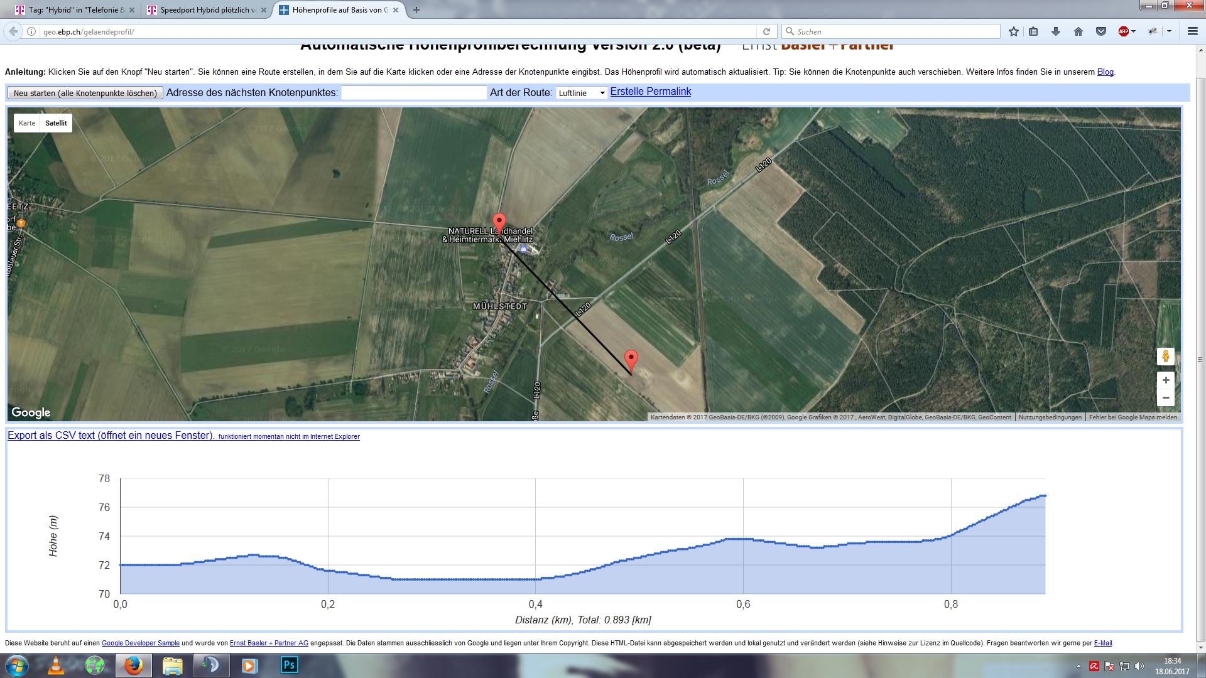The image size is (1206, 678).
Task: Click the Street View pegman icon
Action: 1166,357
